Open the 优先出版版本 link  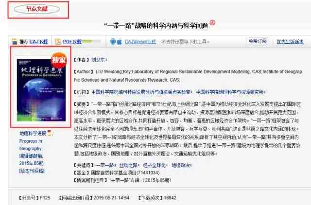pyautogui.click(x=290, y=42)
